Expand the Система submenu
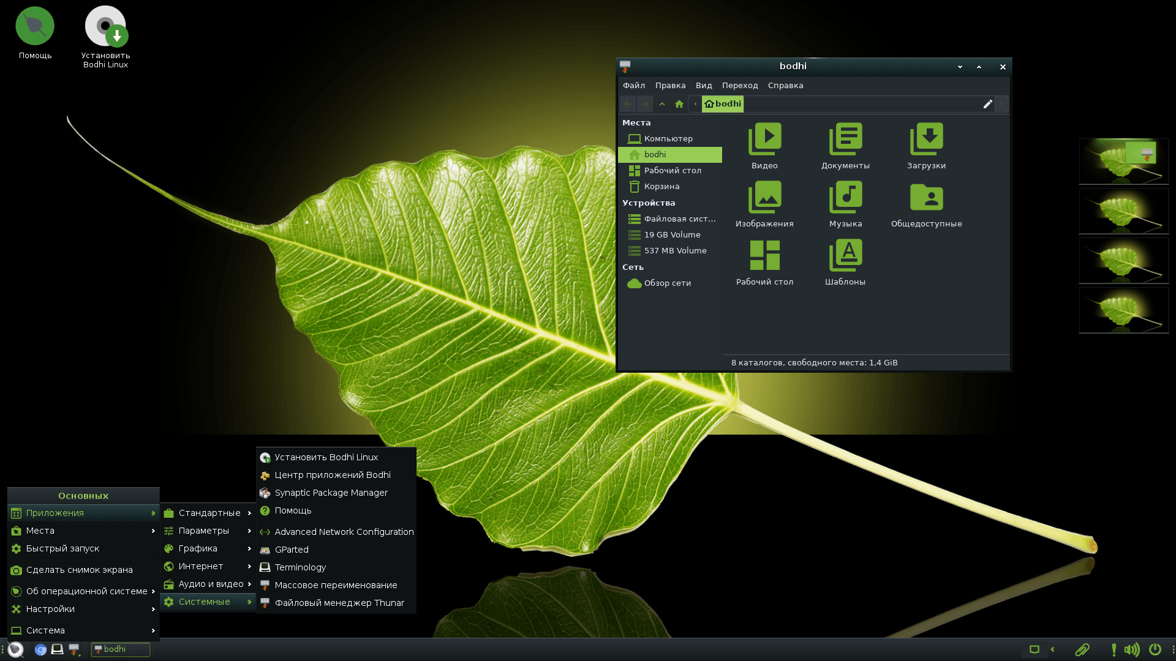Screen dimensions: 1176x661 coord(83,630)
